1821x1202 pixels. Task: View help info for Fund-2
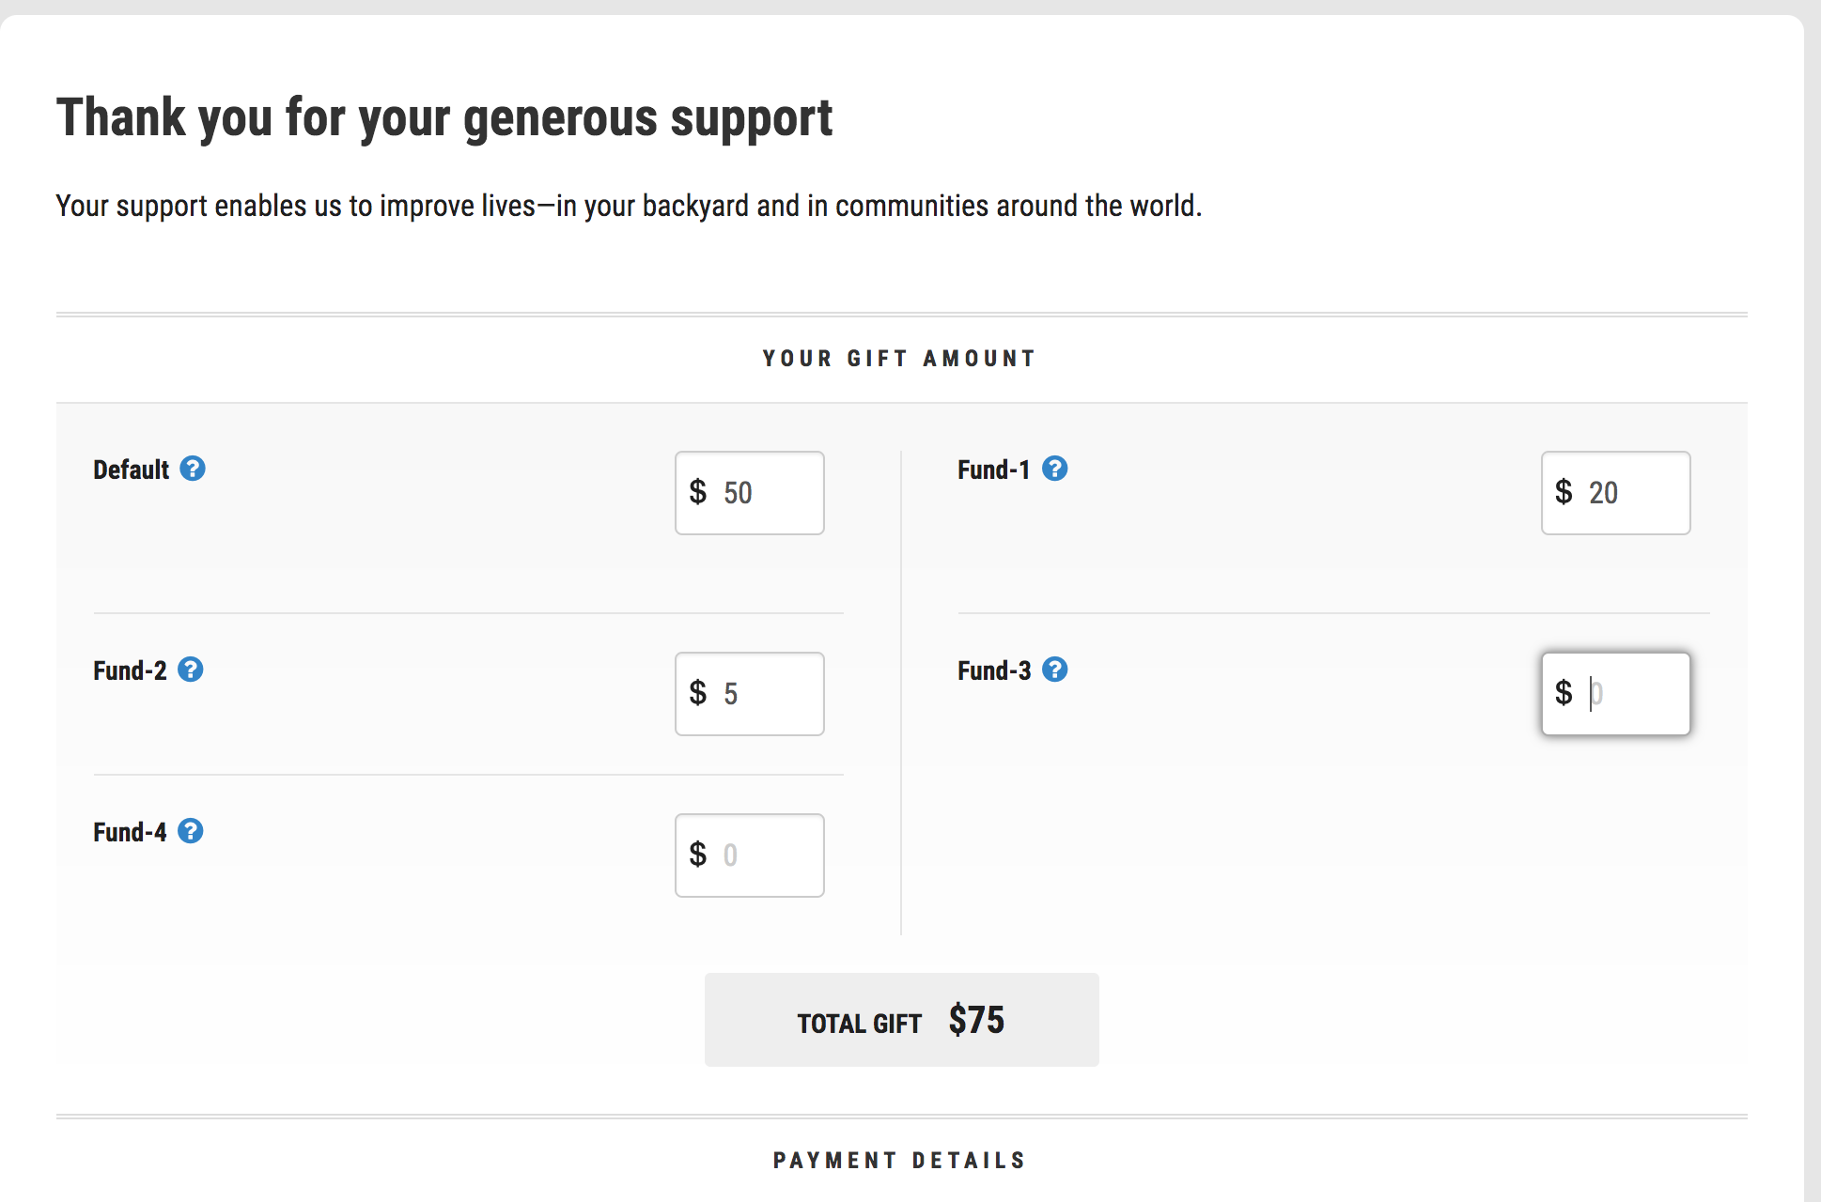pos(193,670)
